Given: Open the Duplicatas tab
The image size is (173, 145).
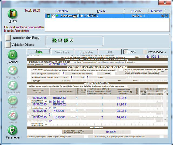Looking at the screenshot, I should coord(86,52).
